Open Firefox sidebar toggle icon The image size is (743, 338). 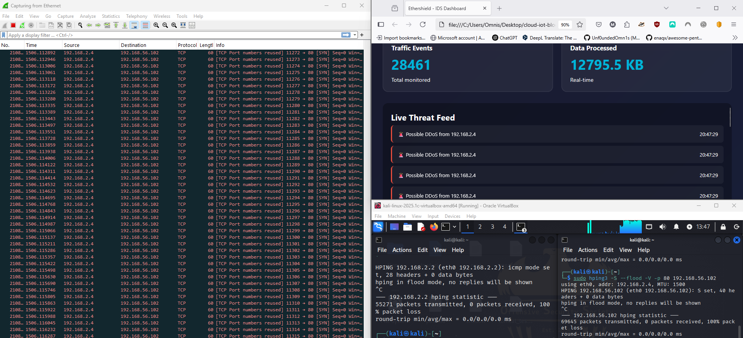(x=381, y=24)
